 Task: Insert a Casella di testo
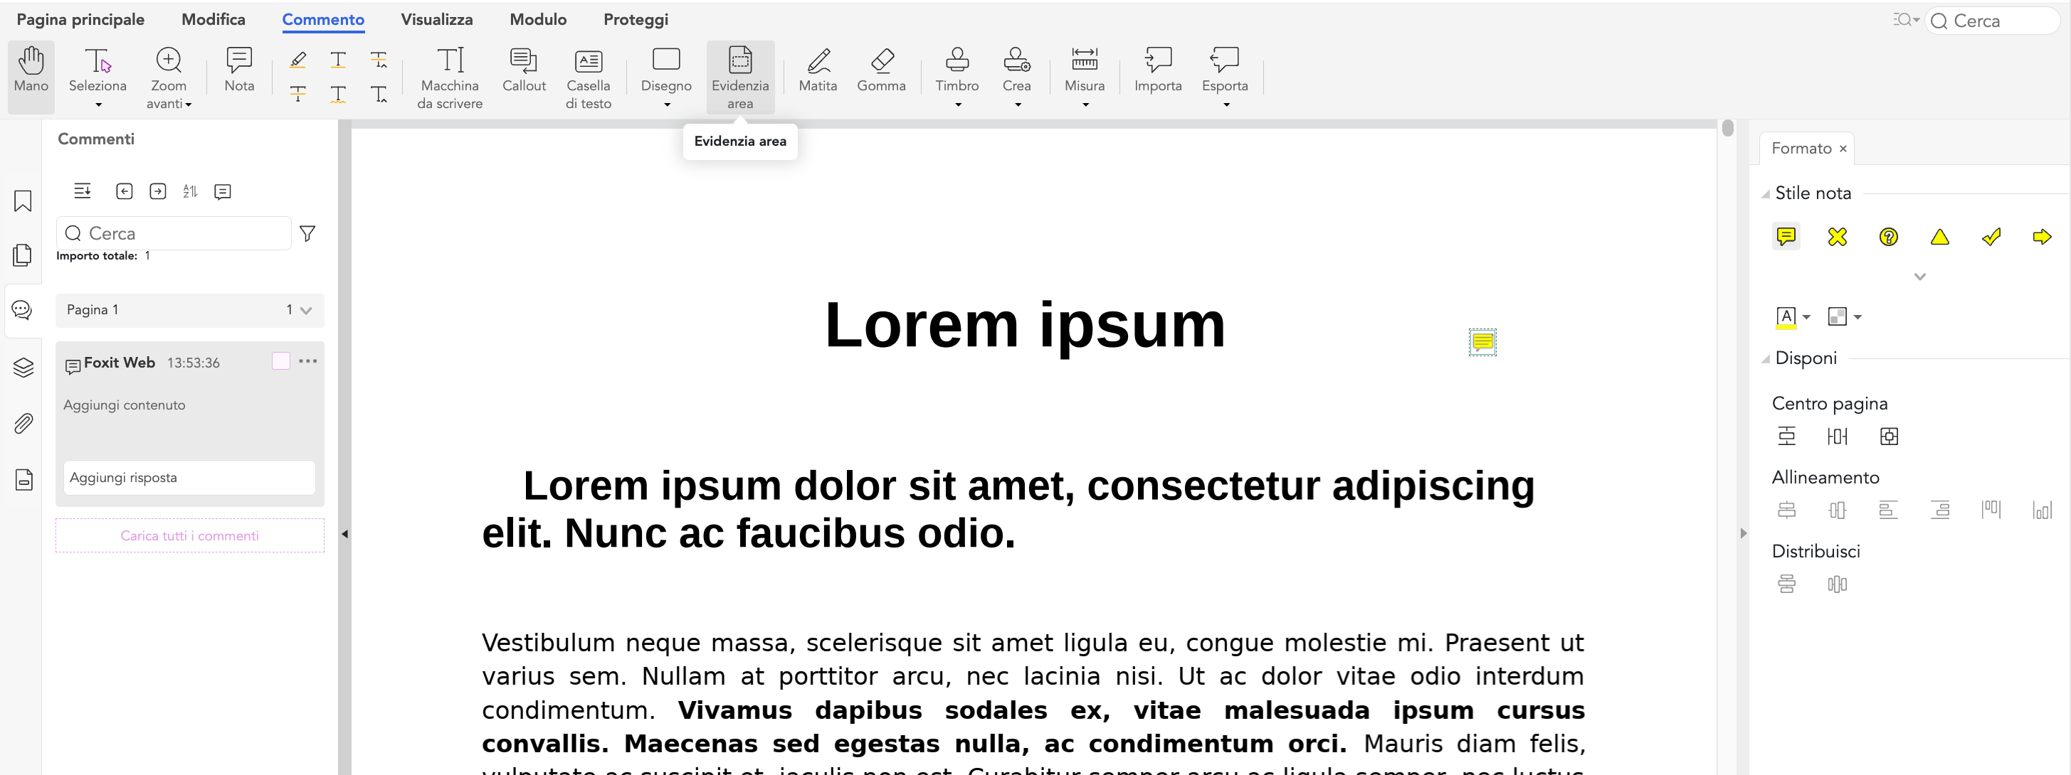(589, 76)
